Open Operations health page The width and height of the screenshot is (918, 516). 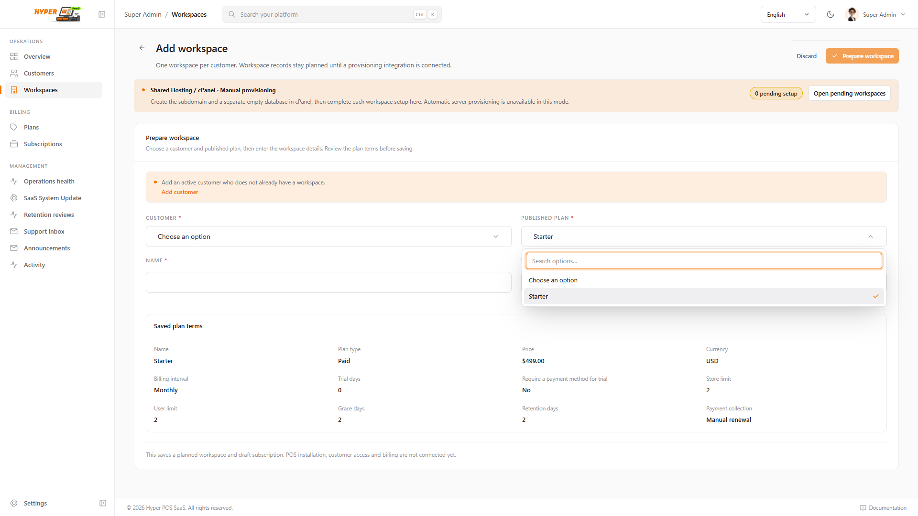(x=54, y=181)
